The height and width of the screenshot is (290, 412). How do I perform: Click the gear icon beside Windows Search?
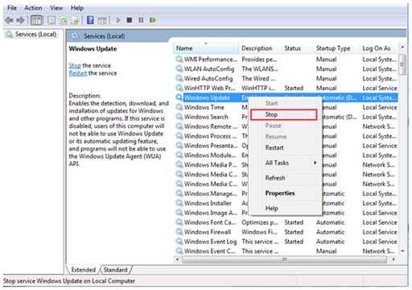click(x=179, y=117)
